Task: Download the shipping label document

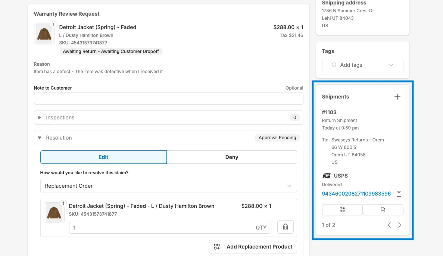Action: click(x=383, y=209)
